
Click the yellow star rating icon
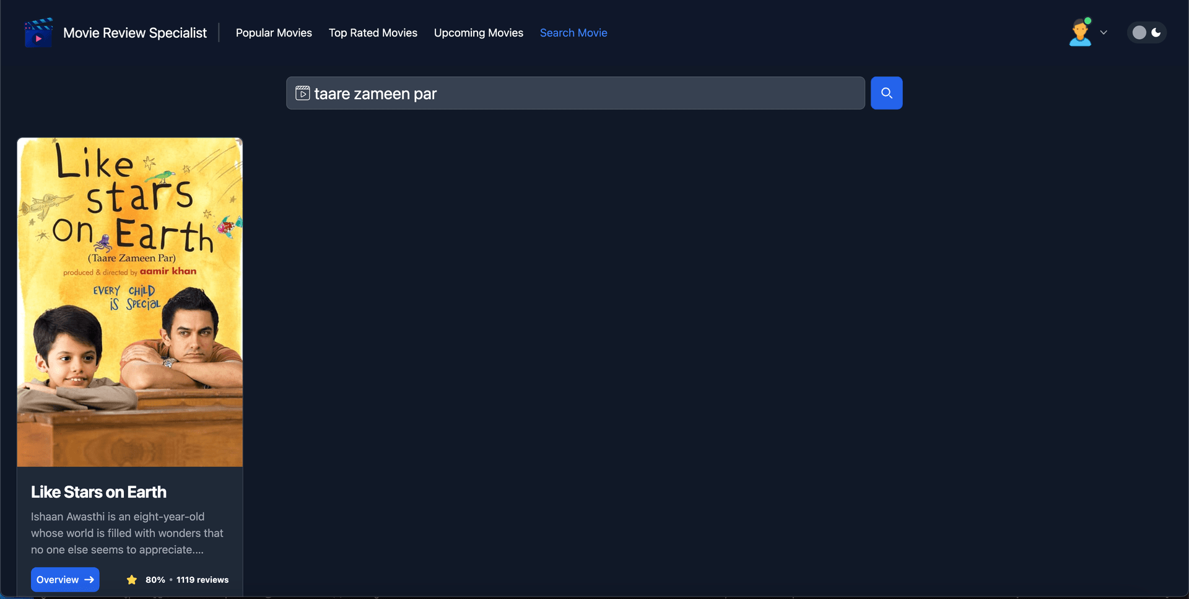coord(132,580)
